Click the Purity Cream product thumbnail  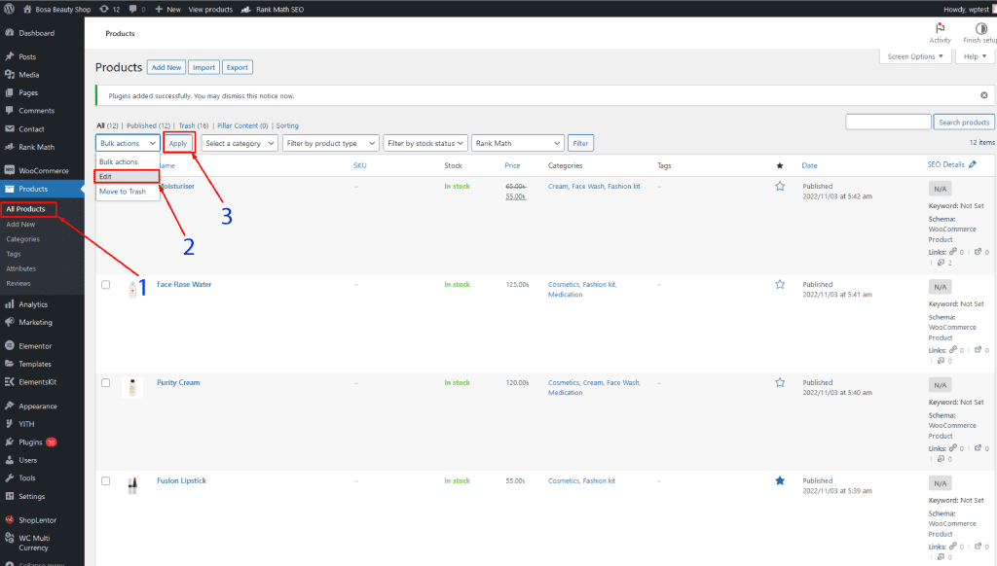(132, 387)
